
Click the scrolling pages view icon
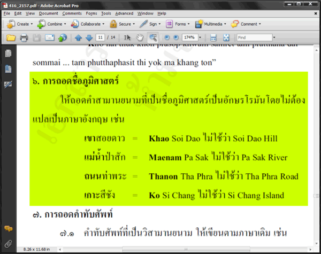(213, 37)
